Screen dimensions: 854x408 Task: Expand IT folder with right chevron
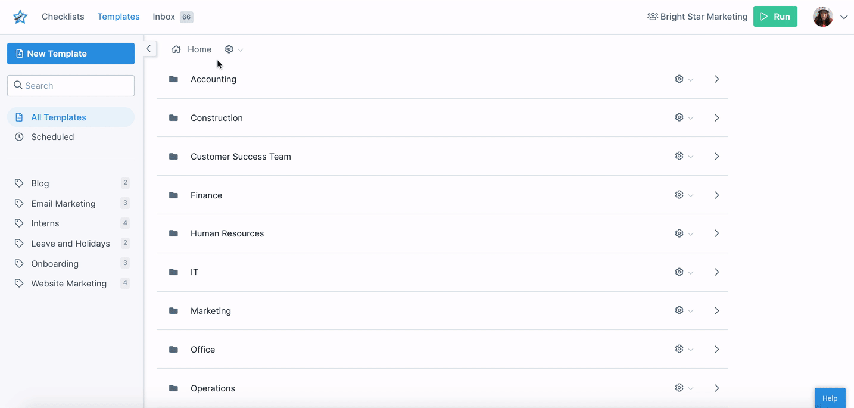[717, 272]
